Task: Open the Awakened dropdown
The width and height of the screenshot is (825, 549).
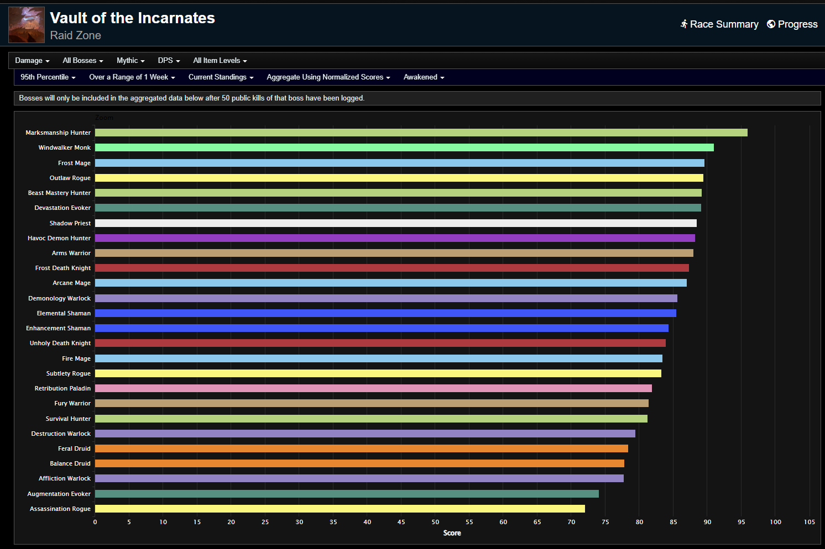Action: [424, 77]
